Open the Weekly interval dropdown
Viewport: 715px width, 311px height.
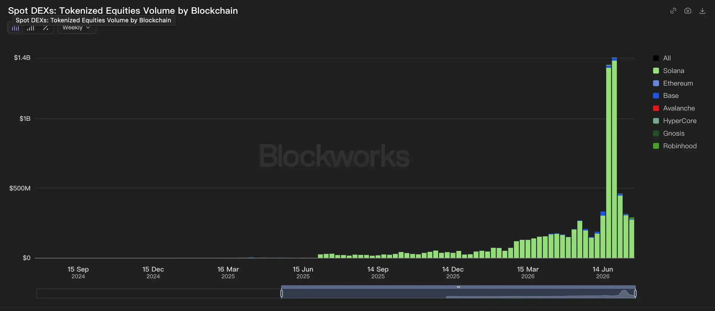coord(76,28)
